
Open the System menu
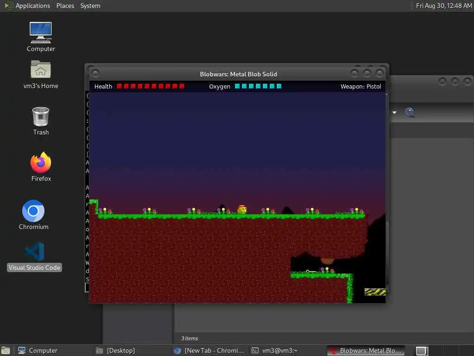click(x=90, y=6)
